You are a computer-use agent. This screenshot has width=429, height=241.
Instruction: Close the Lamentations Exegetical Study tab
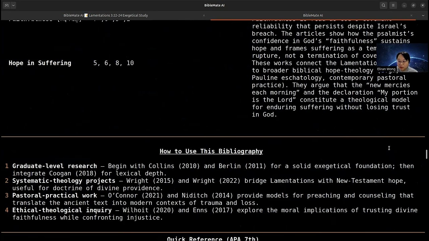[204, 15]
